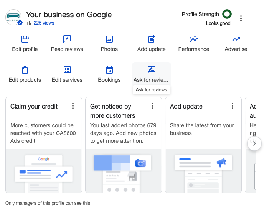264x209 pixels.
Task: Open the Edit profile storefront icon
Action: point(25,39)
